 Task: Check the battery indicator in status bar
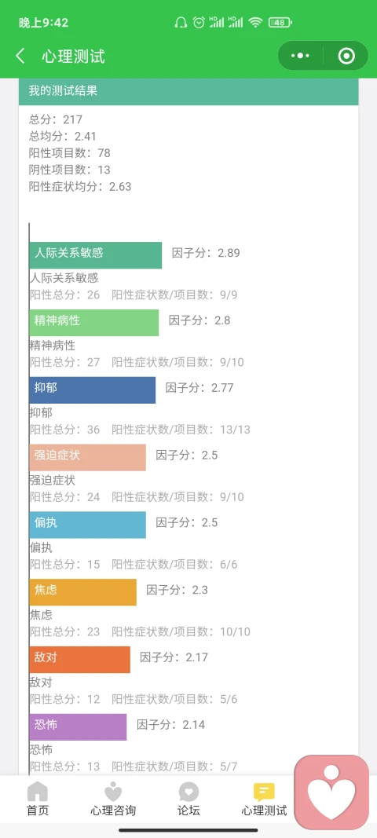[280, 23]
